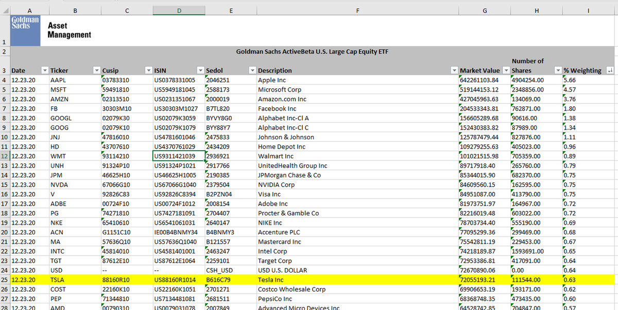Select the Tesla Inc description cell
Screen dimensions: 618x310
click(357, 280)
